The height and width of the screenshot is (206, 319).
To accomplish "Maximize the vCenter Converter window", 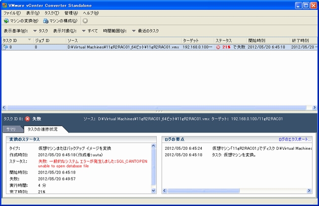I will 306,5.
